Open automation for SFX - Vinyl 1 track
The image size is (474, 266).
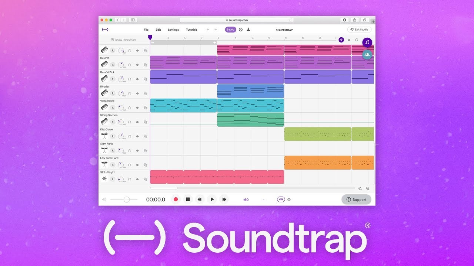[146, 179]
